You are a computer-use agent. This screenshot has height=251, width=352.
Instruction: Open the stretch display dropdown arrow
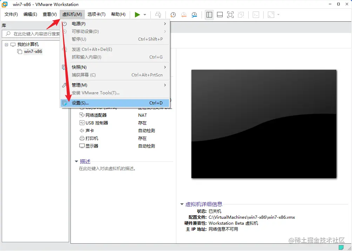(278, 15)
